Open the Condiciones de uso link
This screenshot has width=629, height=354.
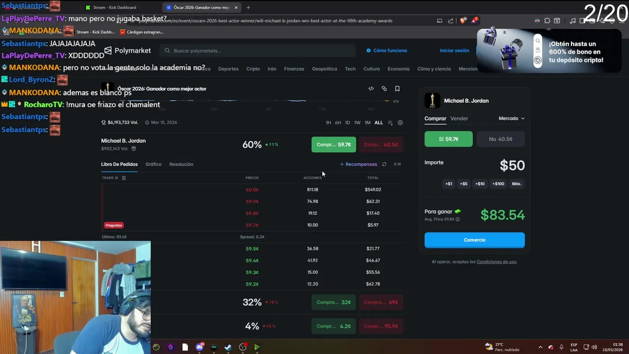[x=496, y=262]
